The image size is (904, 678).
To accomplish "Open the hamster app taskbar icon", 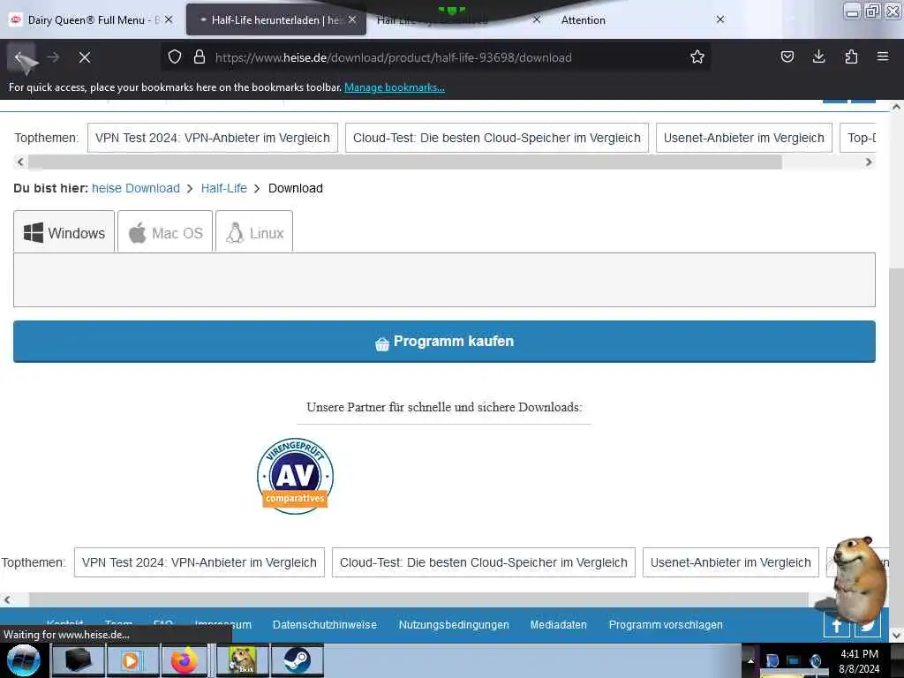I will [243, 660].
